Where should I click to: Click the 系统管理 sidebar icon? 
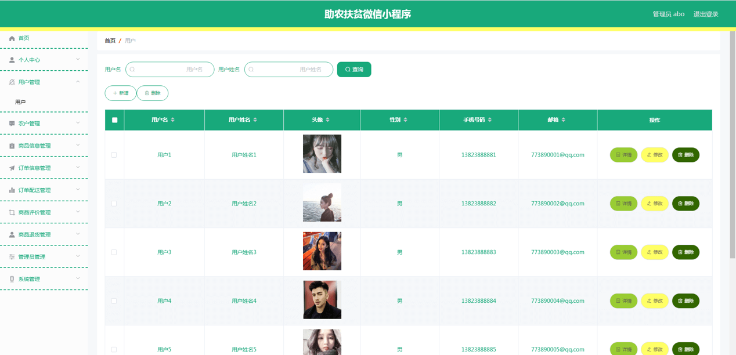pyautogui.click(x=12, y=279)
